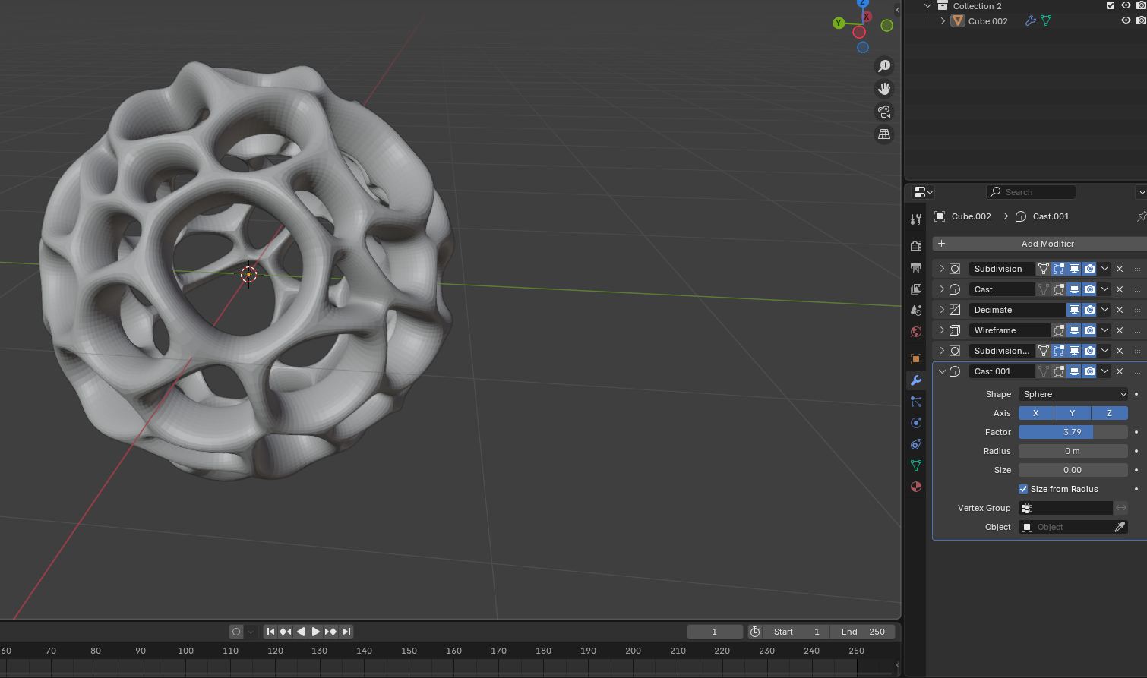Play the animation in reverse

tap(301, 632)
